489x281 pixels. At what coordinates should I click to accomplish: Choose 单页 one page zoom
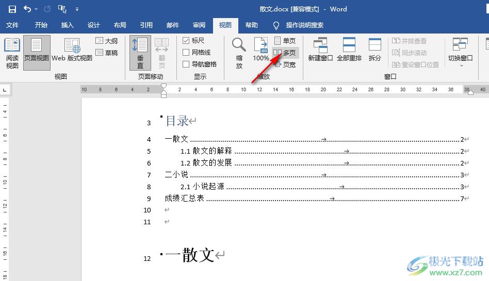coord(285,41)
